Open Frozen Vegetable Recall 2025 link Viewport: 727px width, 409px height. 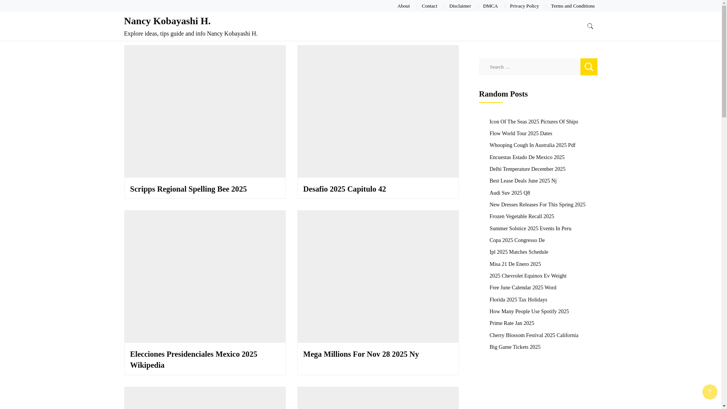point(521,216)
